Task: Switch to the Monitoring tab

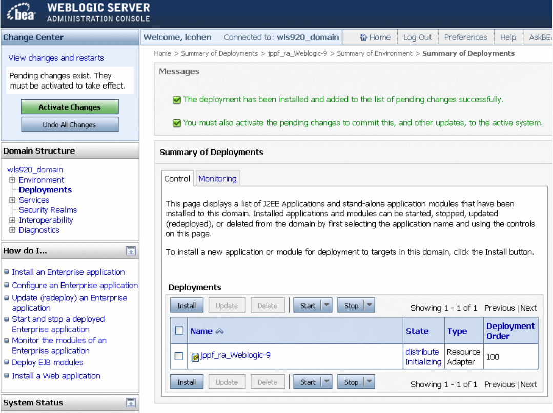Action: point(217,179)
